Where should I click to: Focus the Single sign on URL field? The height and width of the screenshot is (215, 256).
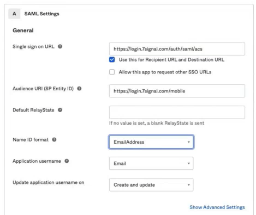(177, 49)
